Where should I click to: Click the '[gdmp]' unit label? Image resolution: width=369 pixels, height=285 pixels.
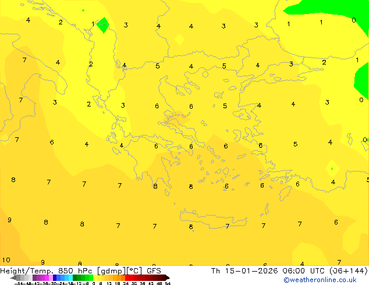[x=112, y=271]
